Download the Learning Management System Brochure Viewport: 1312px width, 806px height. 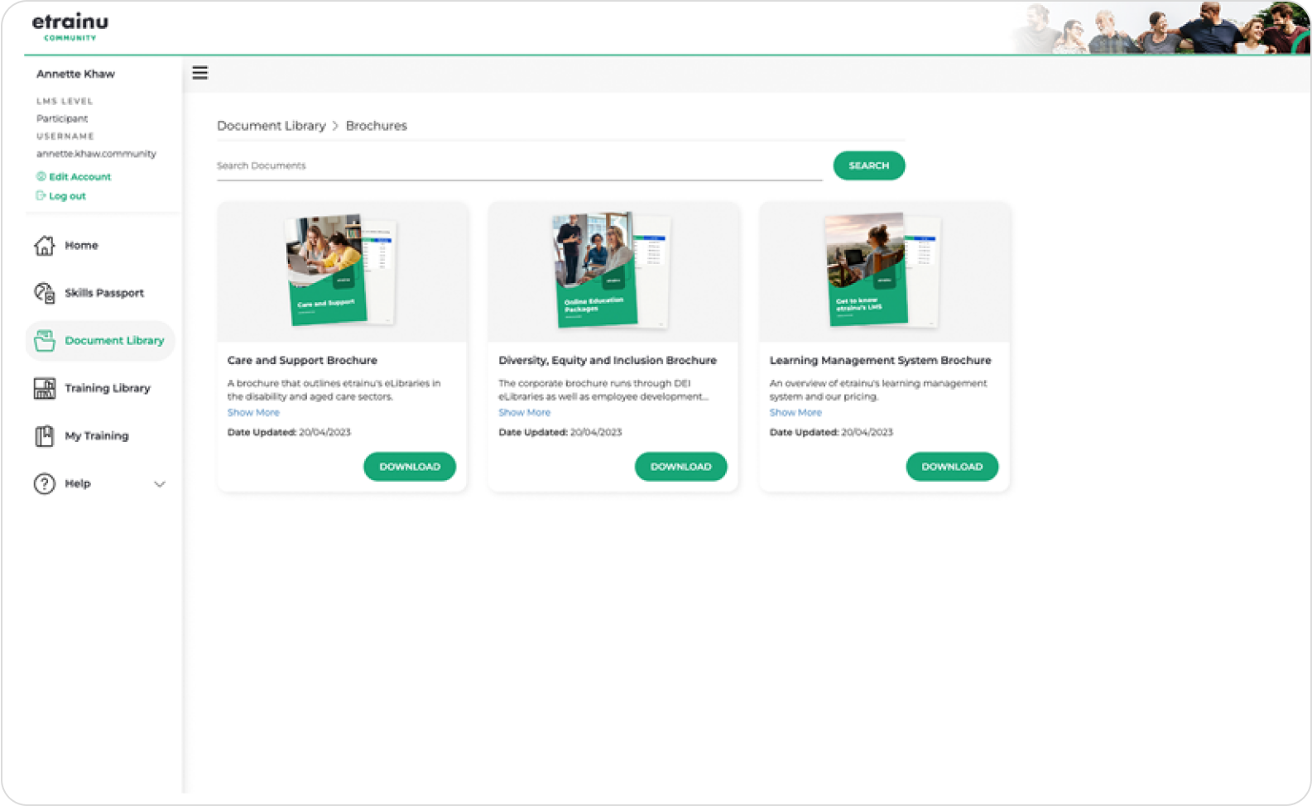click(x=952, y=467)
